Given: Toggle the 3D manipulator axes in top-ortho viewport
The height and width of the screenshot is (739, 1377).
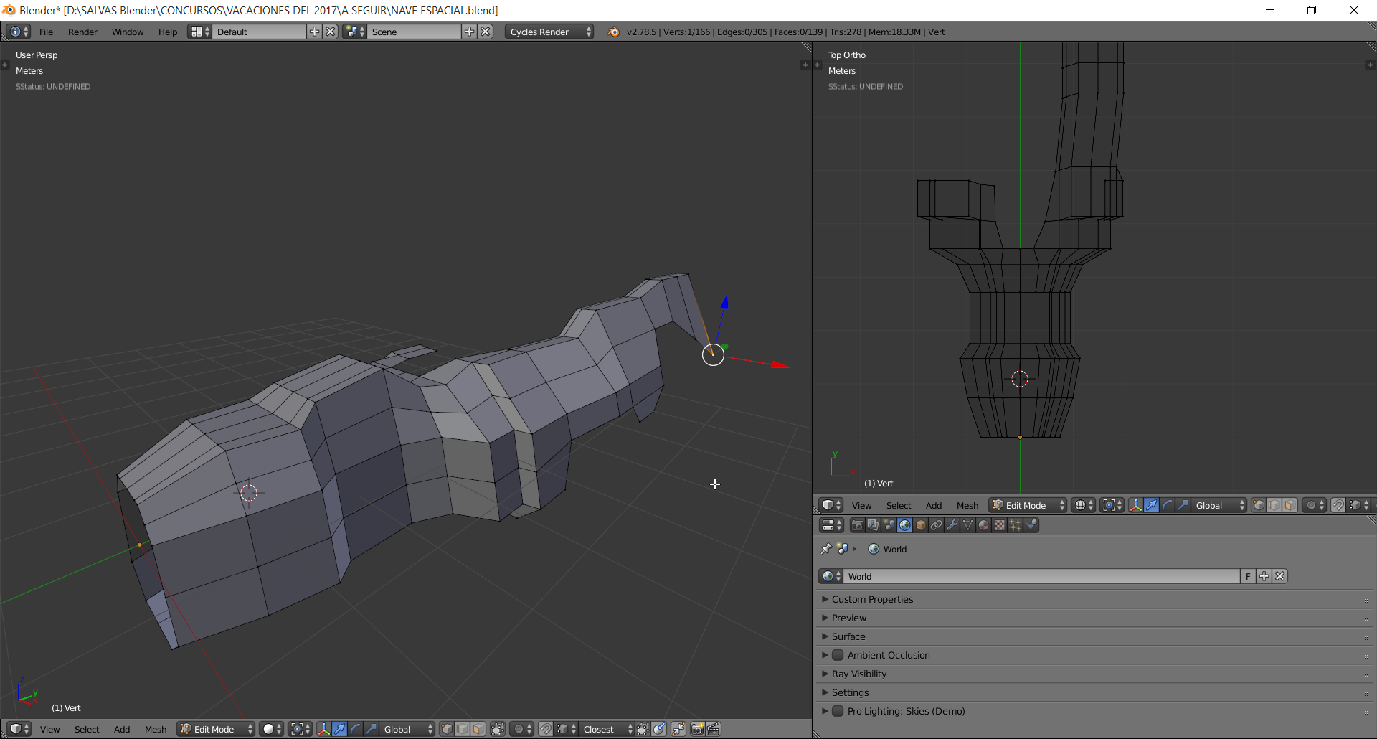Looking at the screenshot, I should pos(1136,505).
